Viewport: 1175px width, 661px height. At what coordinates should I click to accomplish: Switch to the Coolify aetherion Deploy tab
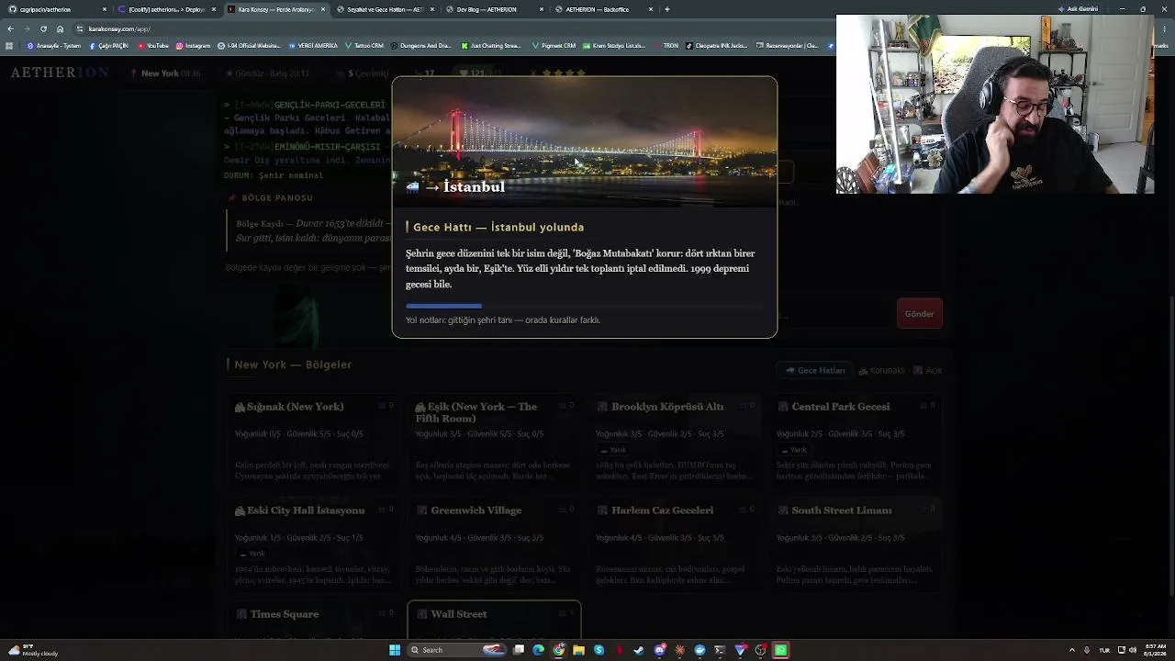(x=165, y=9)
